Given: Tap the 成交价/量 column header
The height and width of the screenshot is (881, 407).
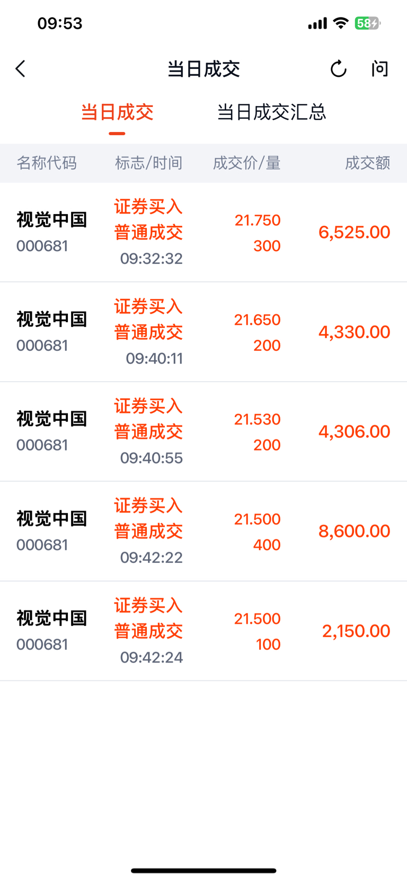Looking at the screenshot, I should click(247, 163).
